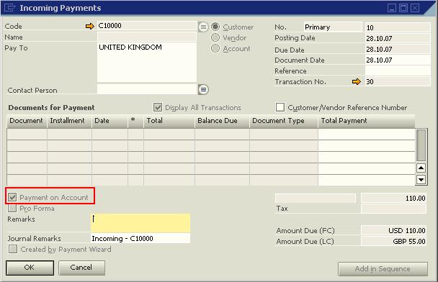Click the Tax amount field

tap(393, 209)
